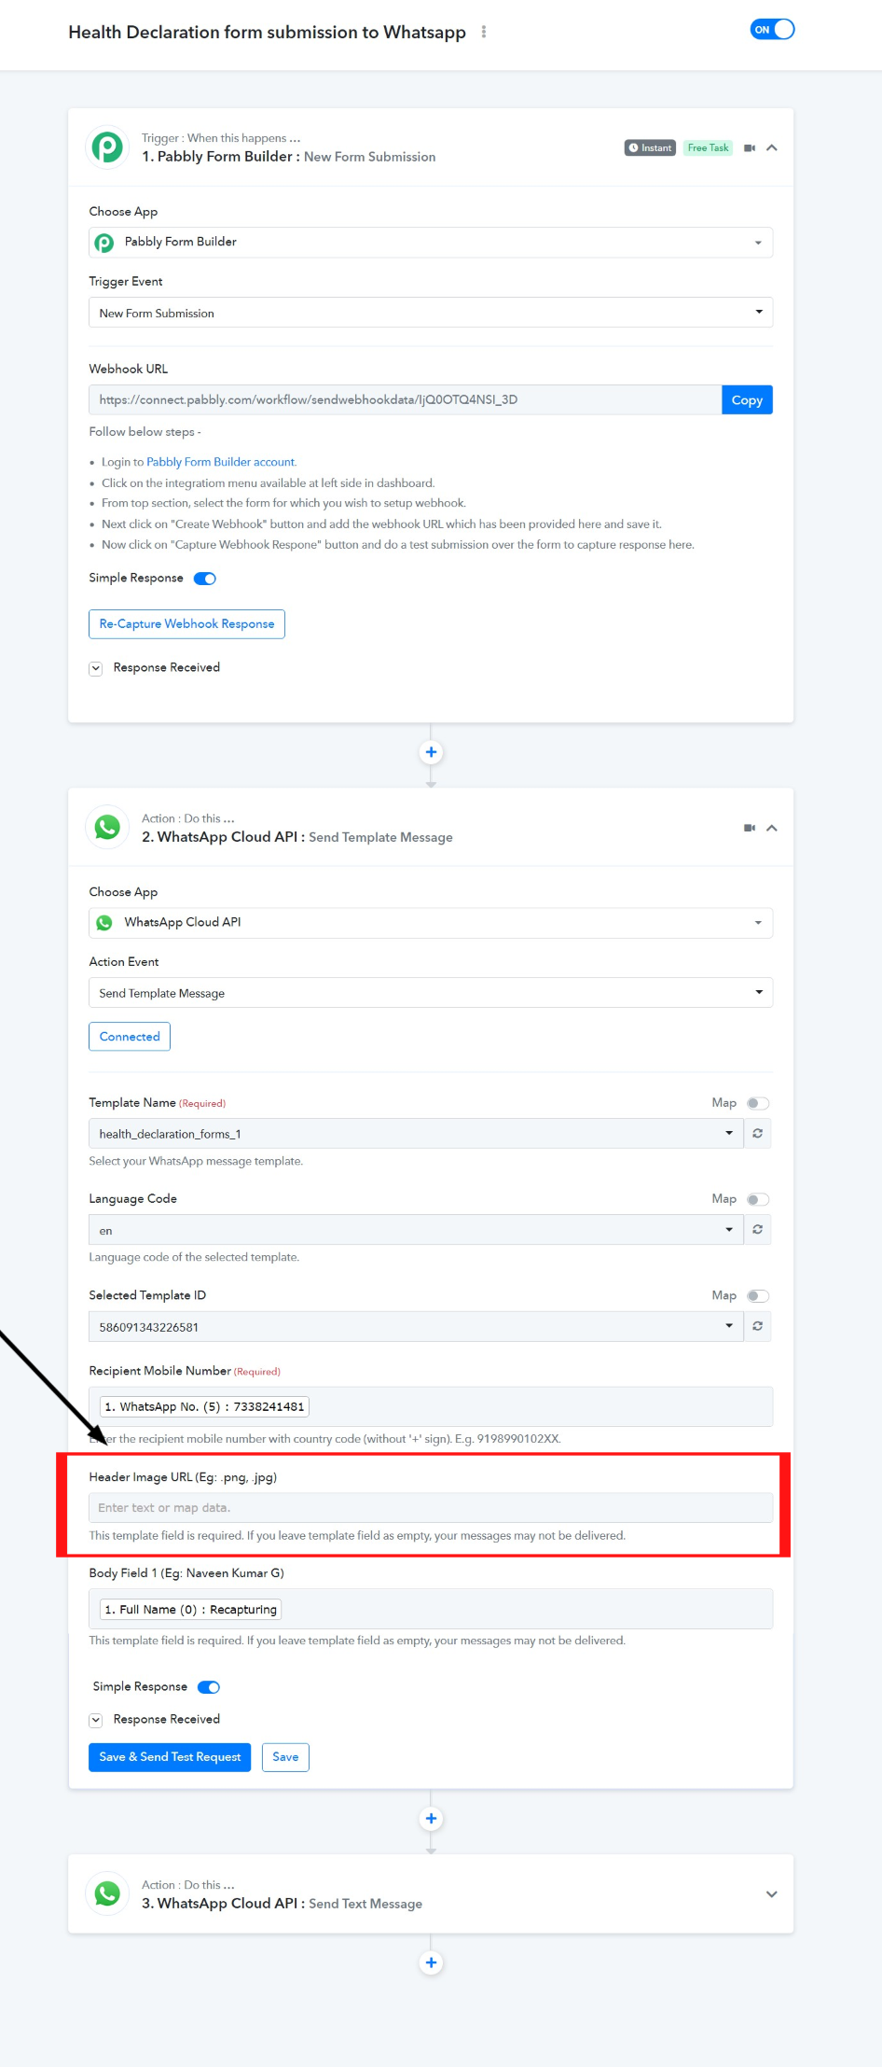Click Pabbly logo inside Choose App field
882x2067 pixels.
[x=104, y=243]
